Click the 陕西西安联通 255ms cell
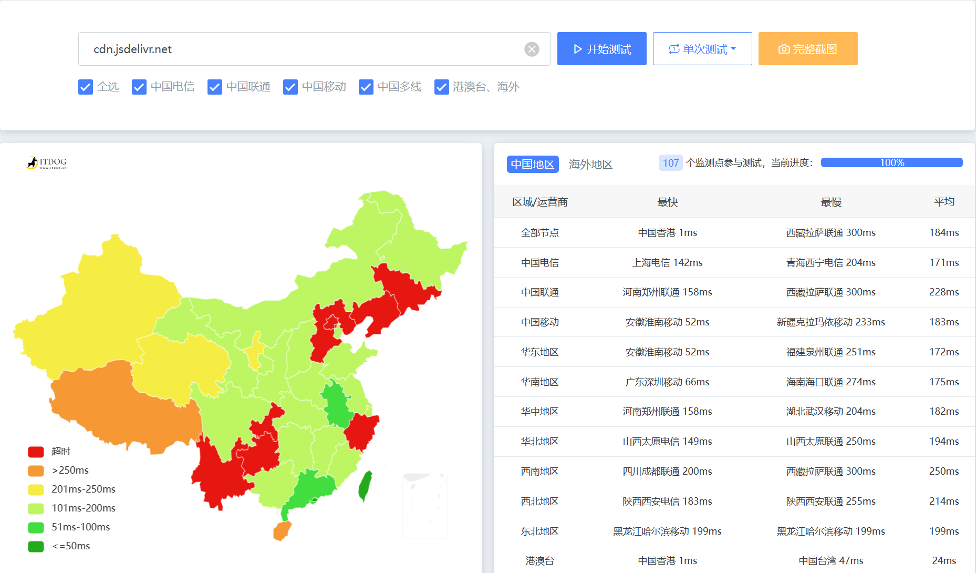Screen dimensions: 976x573 pyautogui.click(x=831, y=502)
